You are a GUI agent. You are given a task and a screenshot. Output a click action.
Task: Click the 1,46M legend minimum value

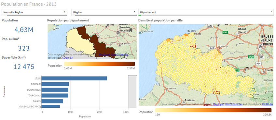coord(68,68)
